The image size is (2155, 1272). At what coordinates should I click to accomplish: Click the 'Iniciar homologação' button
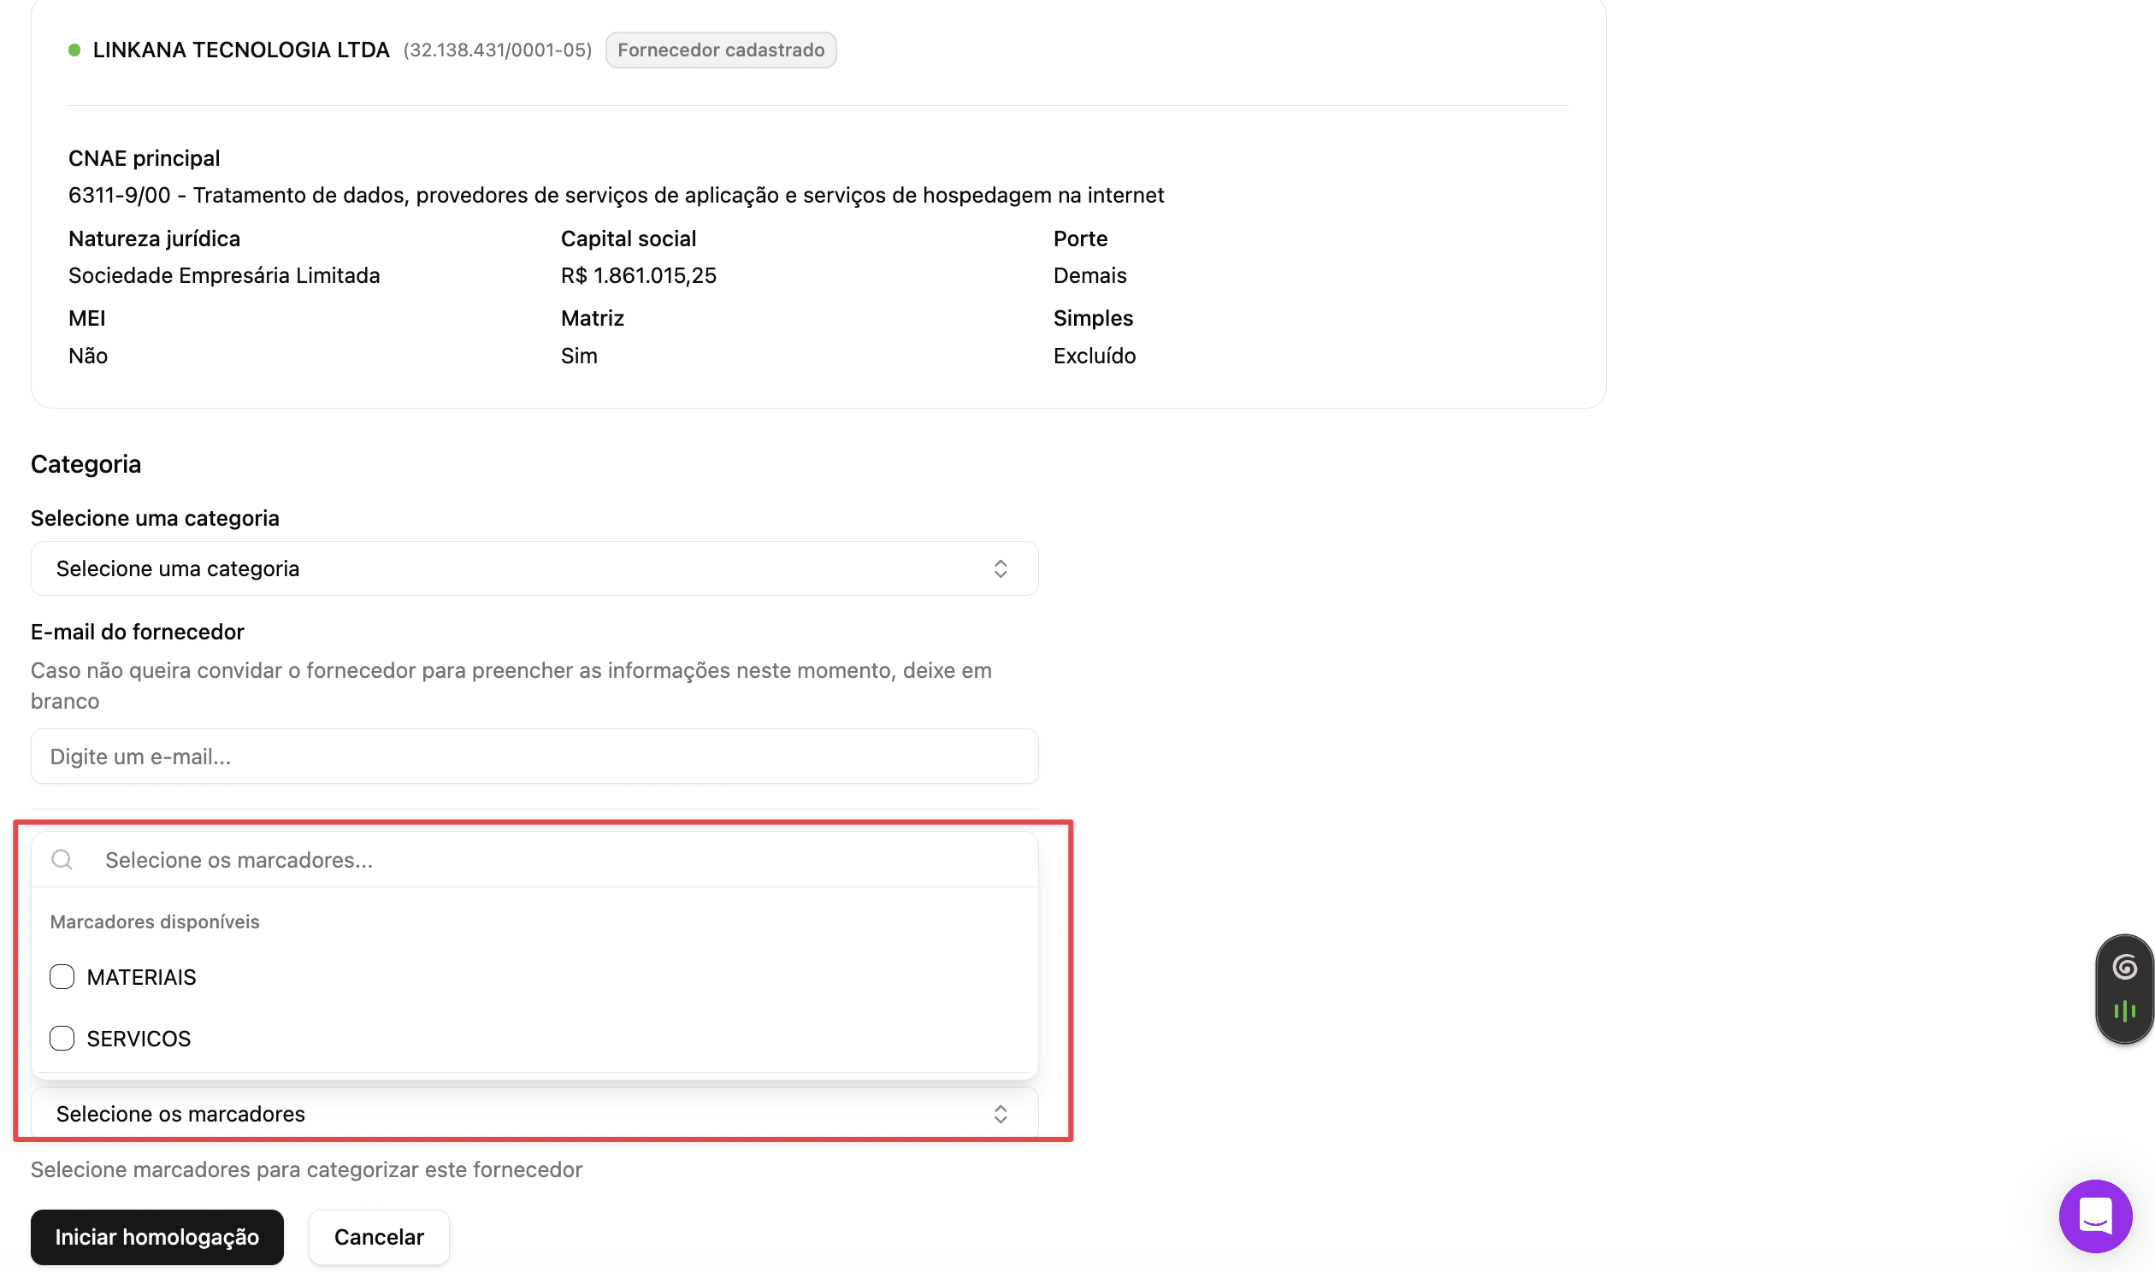(156, 1237)
